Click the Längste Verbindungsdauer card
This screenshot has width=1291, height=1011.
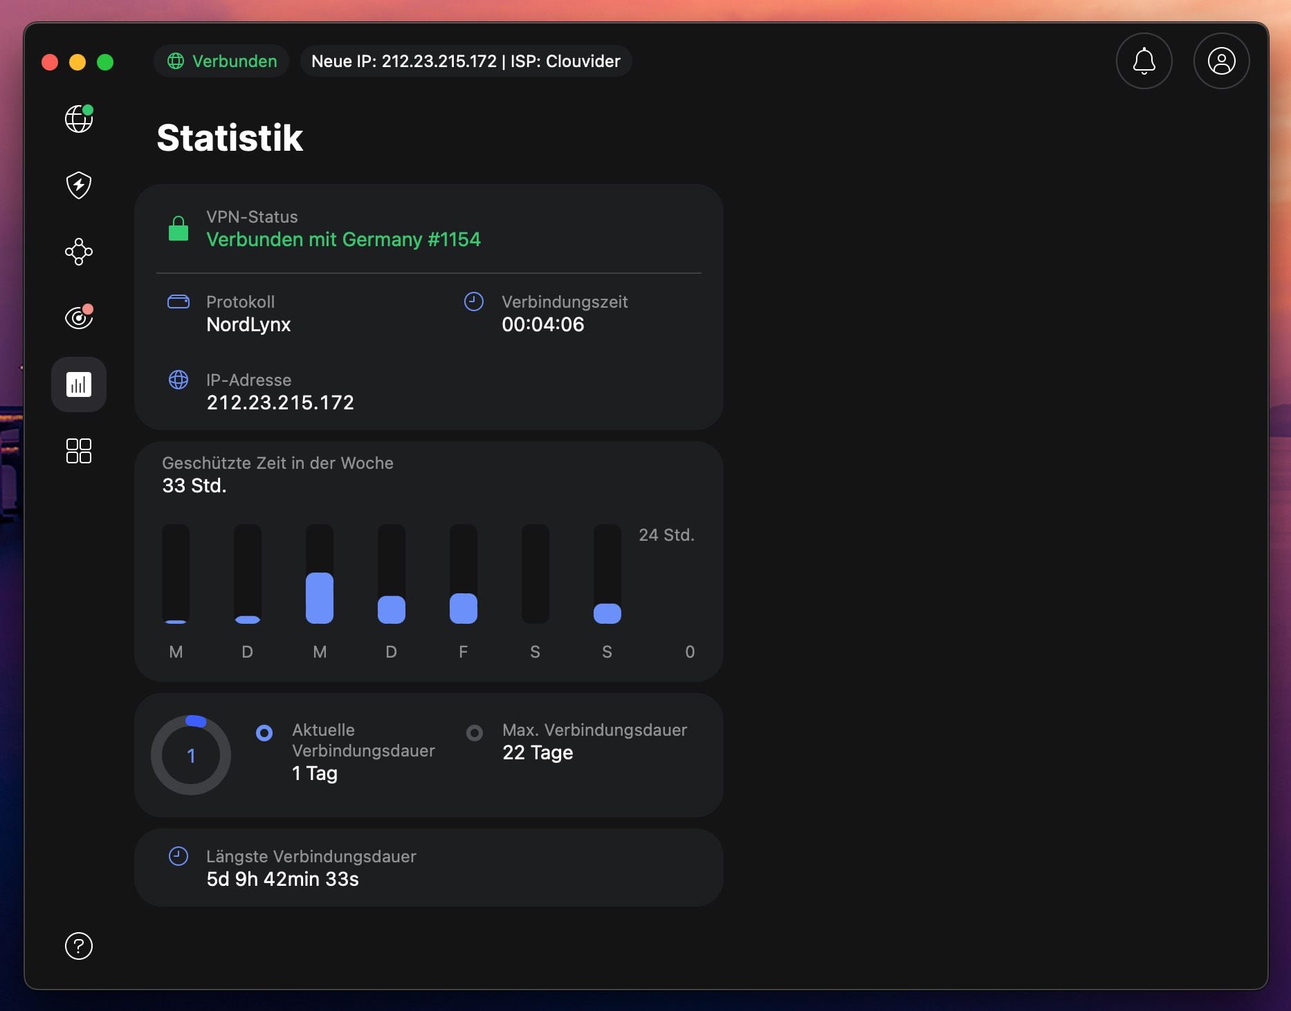pyautogui.click(x=429, y=868)
